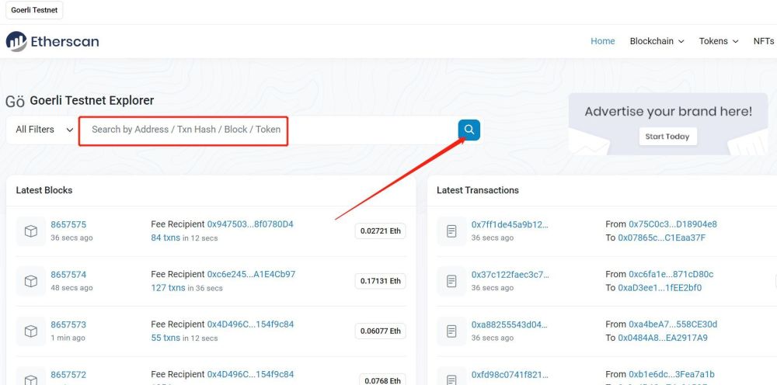Open From address 0x75C0c3...D18904e8

pos(673,224)
